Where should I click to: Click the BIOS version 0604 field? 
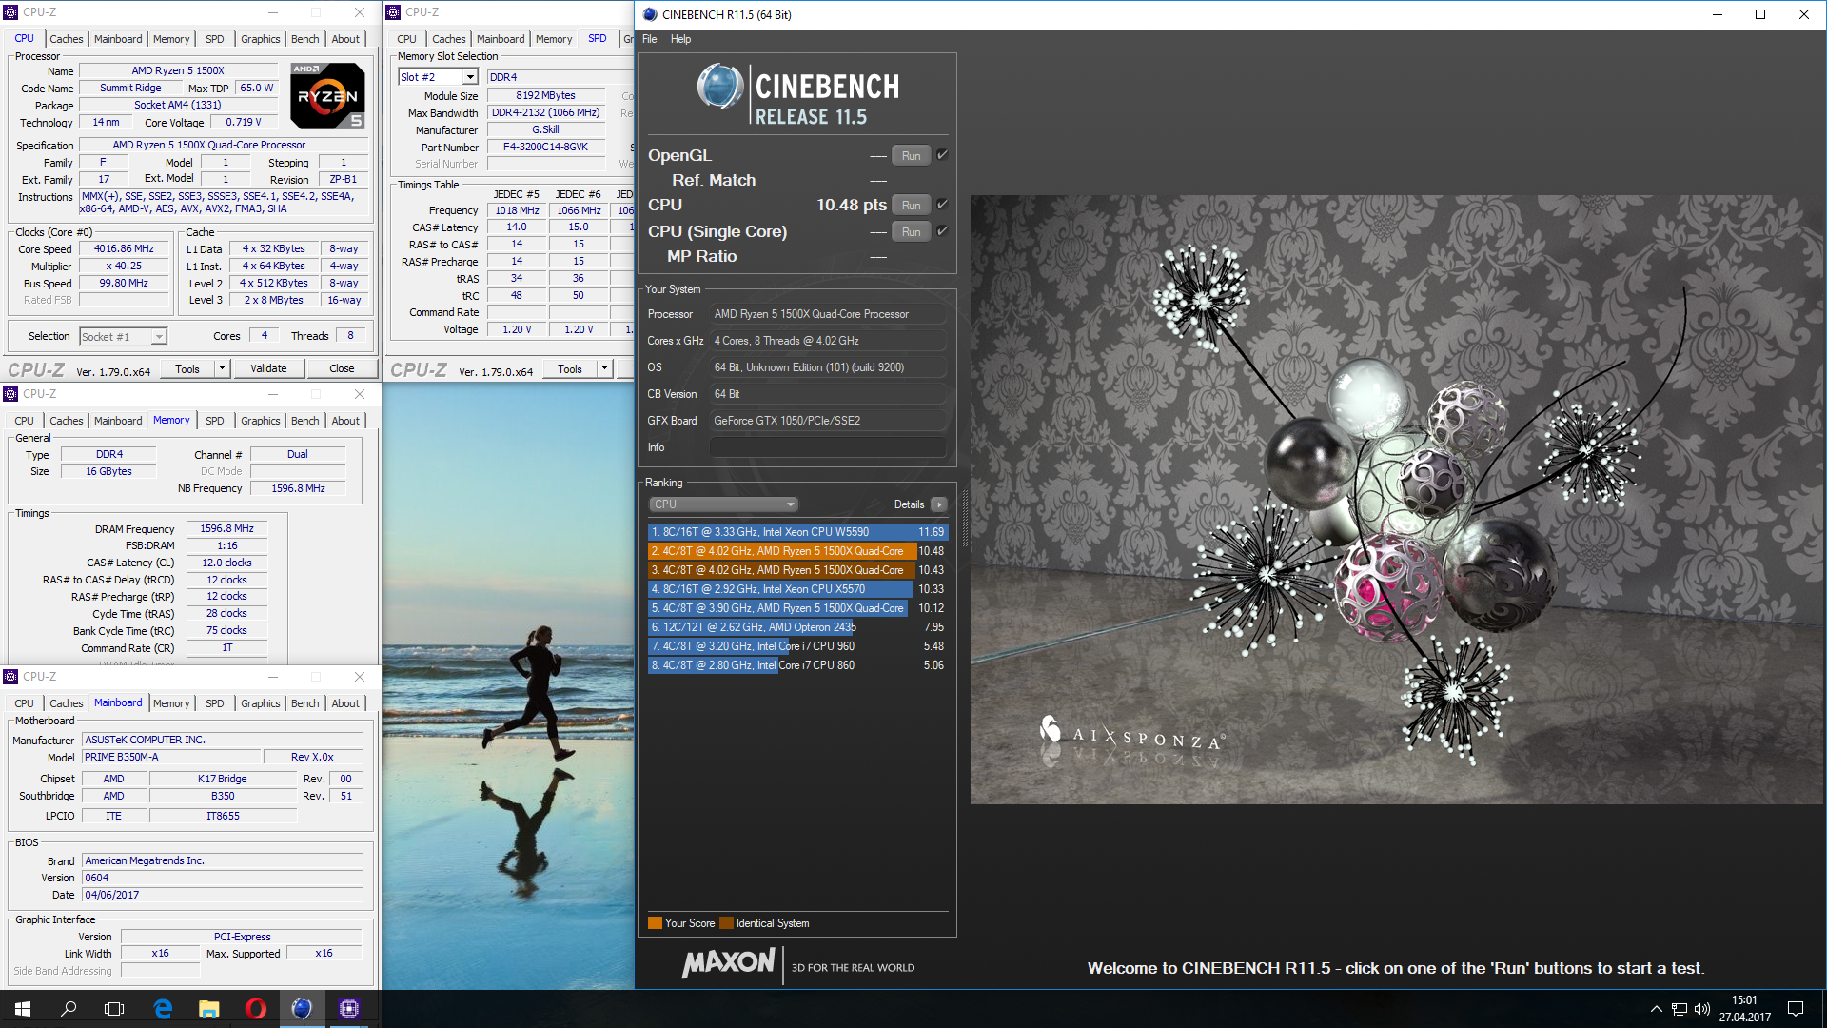coord(222,879)
